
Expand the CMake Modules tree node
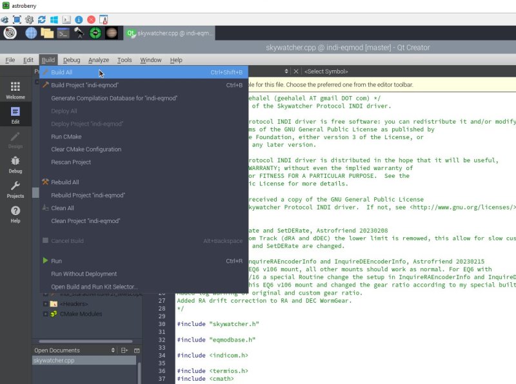(45, 314)
